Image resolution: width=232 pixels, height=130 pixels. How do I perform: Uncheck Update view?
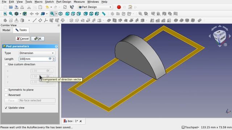pyautogui.click(x=6, y=108)
